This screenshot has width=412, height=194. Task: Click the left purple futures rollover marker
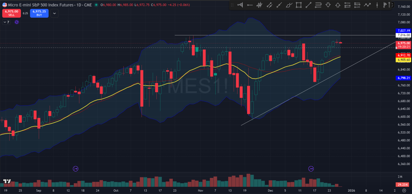click(75, 168)
